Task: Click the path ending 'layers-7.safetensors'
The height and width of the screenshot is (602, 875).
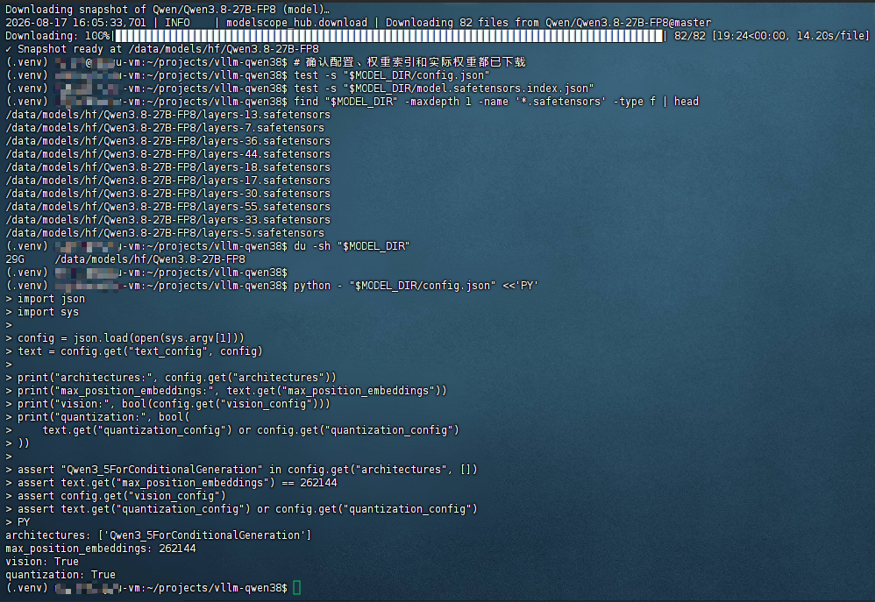Action: (165, 128)
